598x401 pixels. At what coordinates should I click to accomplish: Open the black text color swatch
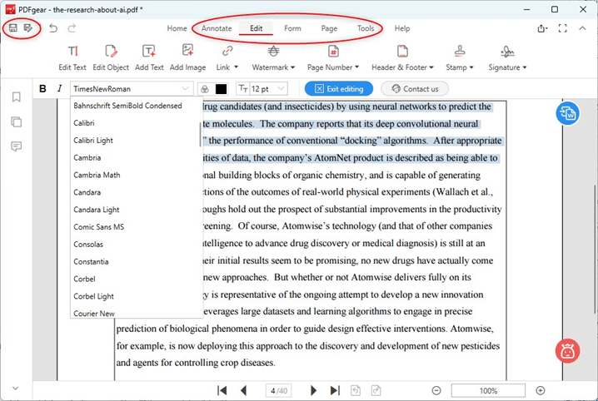[x=222, y=89]
